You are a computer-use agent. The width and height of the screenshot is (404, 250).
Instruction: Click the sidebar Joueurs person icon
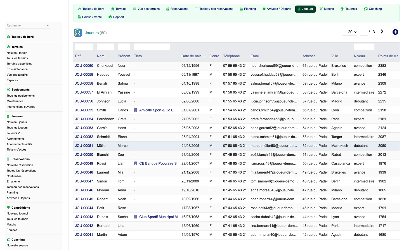[x=8, y=116]
